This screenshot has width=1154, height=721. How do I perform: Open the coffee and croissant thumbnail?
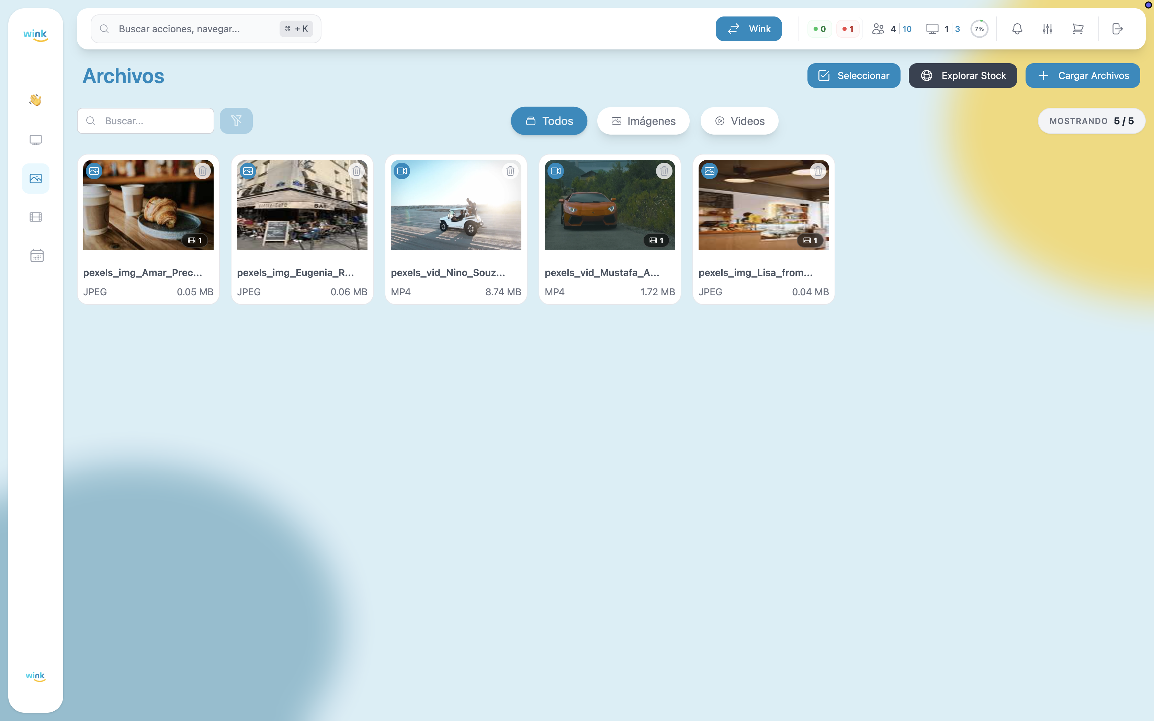coord(148,205)
